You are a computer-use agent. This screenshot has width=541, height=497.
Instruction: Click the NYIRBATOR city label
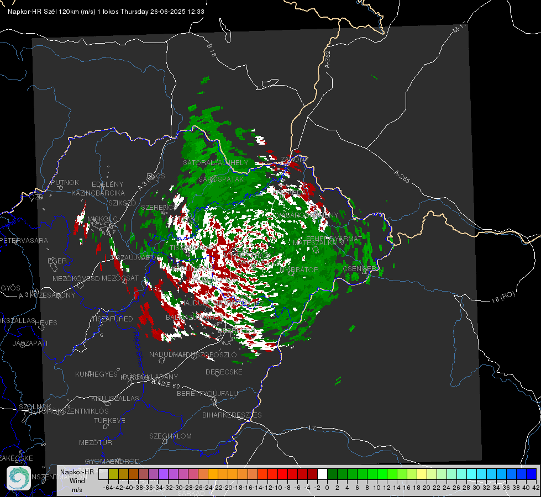299,269
